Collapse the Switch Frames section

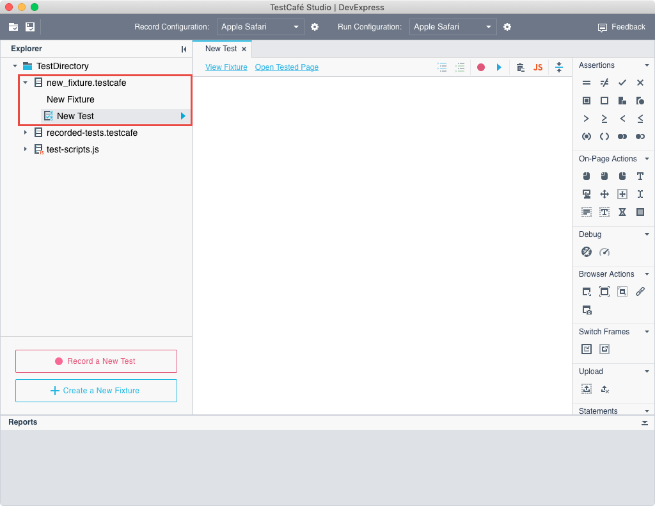(x=647, y=332)
